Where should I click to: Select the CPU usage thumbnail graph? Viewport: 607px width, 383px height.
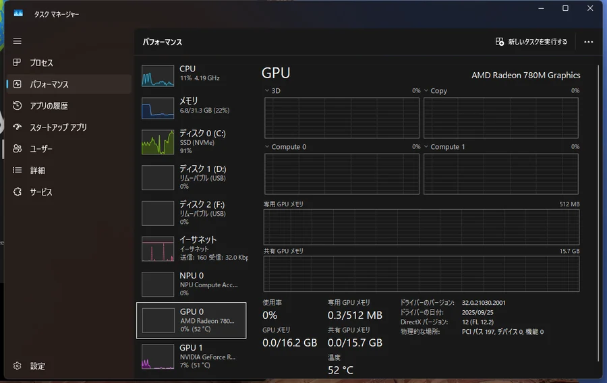pyautogui.click(x=158, y=76)
